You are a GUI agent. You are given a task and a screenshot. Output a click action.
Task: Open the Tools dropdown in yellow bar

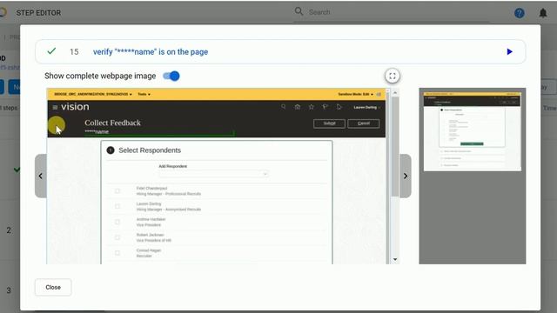(x=144, y=95)
